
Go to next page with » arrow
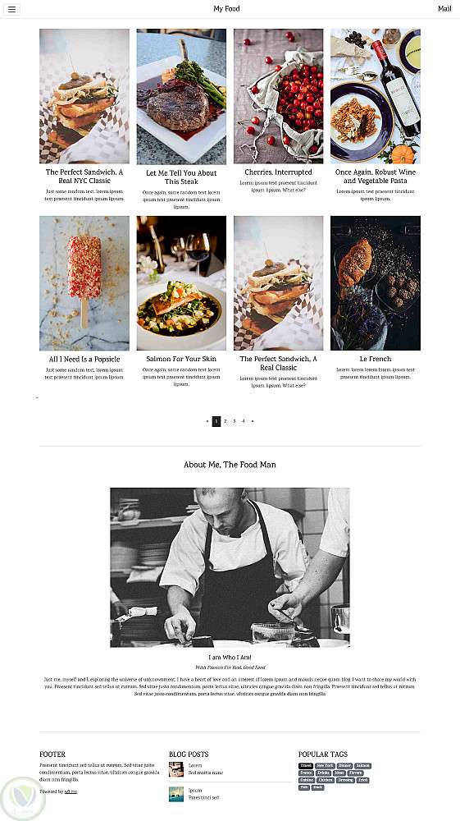pyautogui.click(x=253, y=421)
